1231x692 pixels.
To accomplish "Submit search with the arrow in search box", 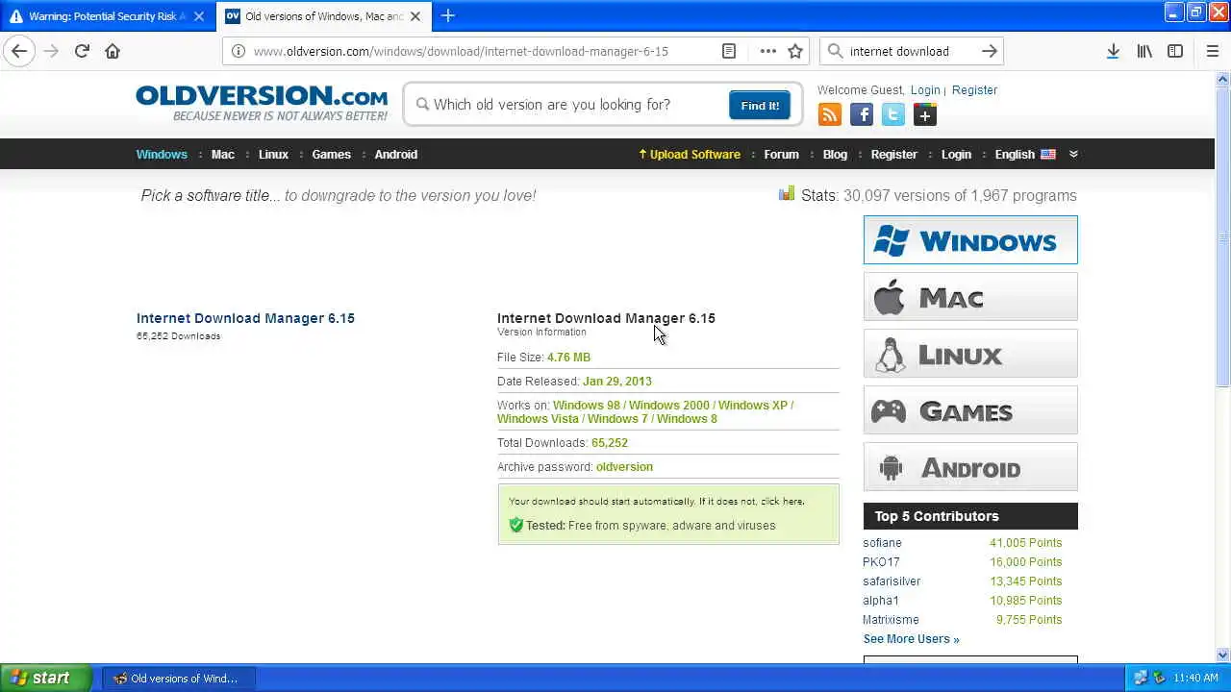I will (990, 51).
